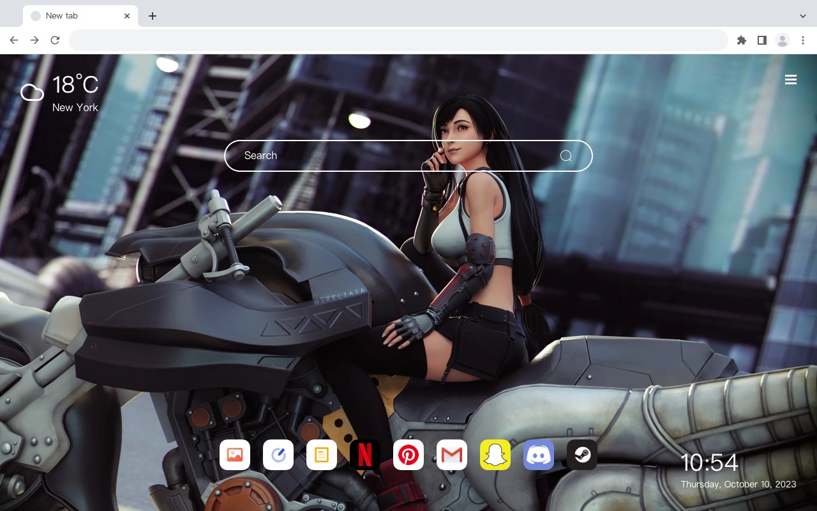817x511 pixels.
Task: Open the Extensions puzzle icon
Action: [741, 40]
